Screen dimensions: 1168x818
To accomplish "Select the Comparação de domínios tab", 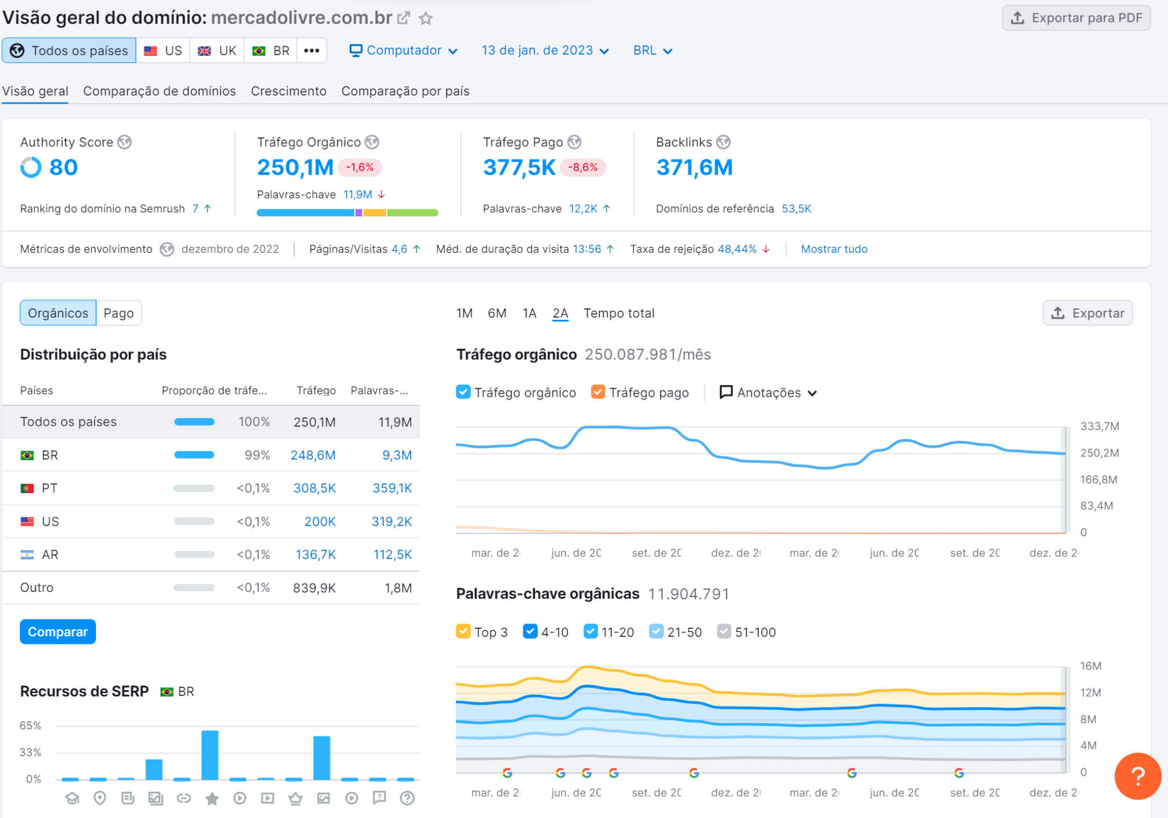I will pos(159,91).
